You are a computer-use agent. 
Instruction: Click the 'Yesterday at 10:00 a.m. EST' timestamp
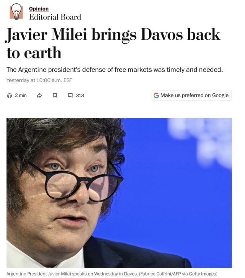[x=39, y=80]
